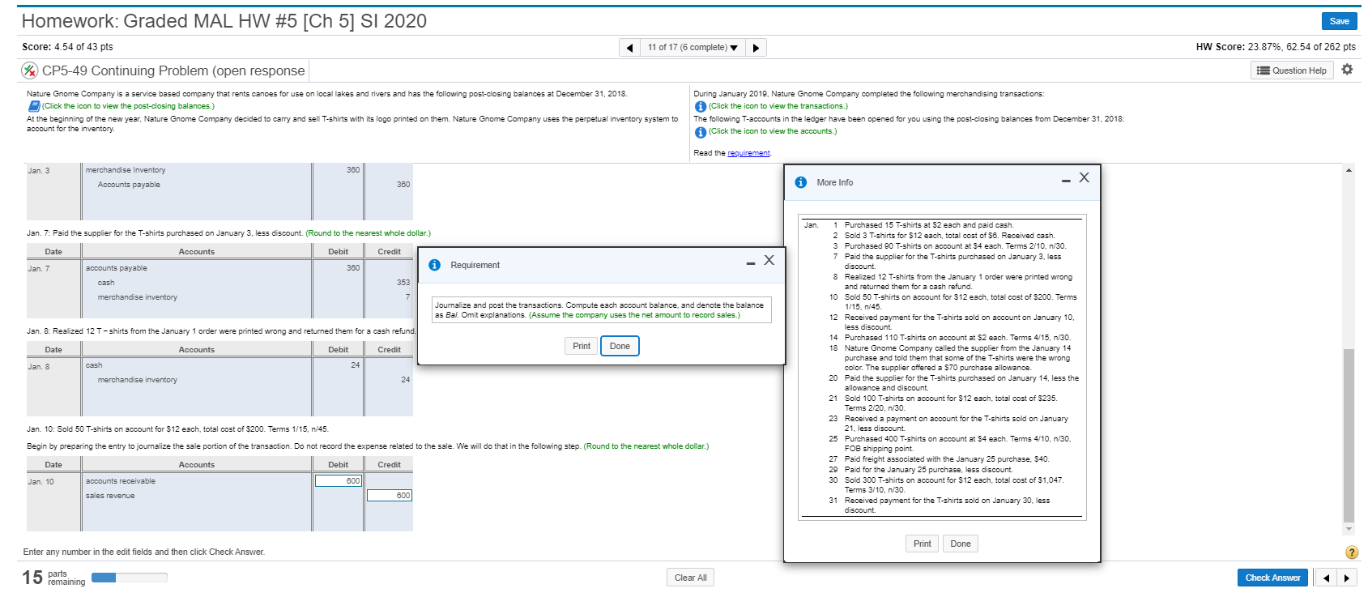Close the More Info popup
1368x597 pixels.
(1084, 177)
